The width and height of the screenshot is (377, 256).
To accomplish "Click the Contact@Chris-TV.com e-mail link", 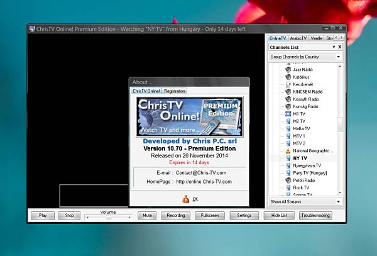I will coord(201,173).
